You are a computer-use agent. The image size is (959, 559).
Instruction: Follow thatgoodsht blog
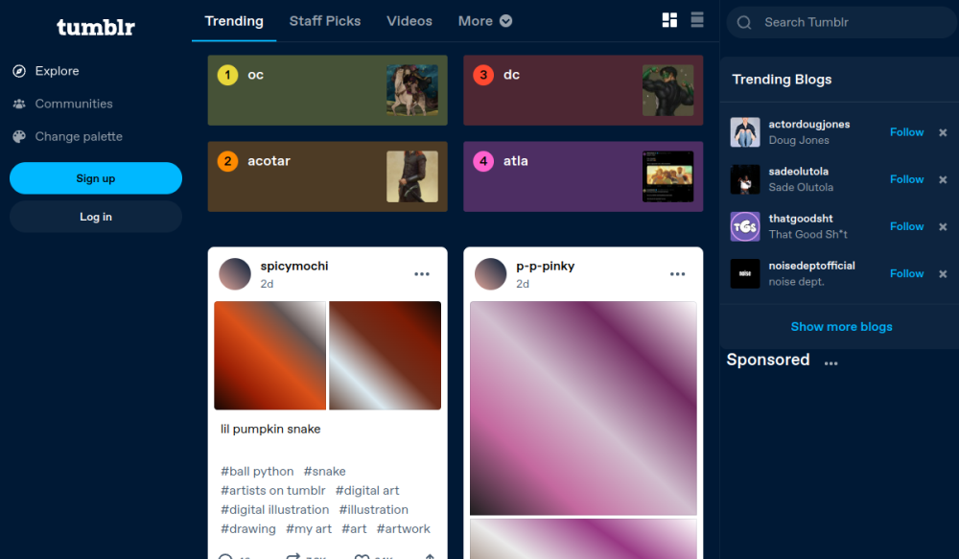pyautogui.click(x=906, y=226)
